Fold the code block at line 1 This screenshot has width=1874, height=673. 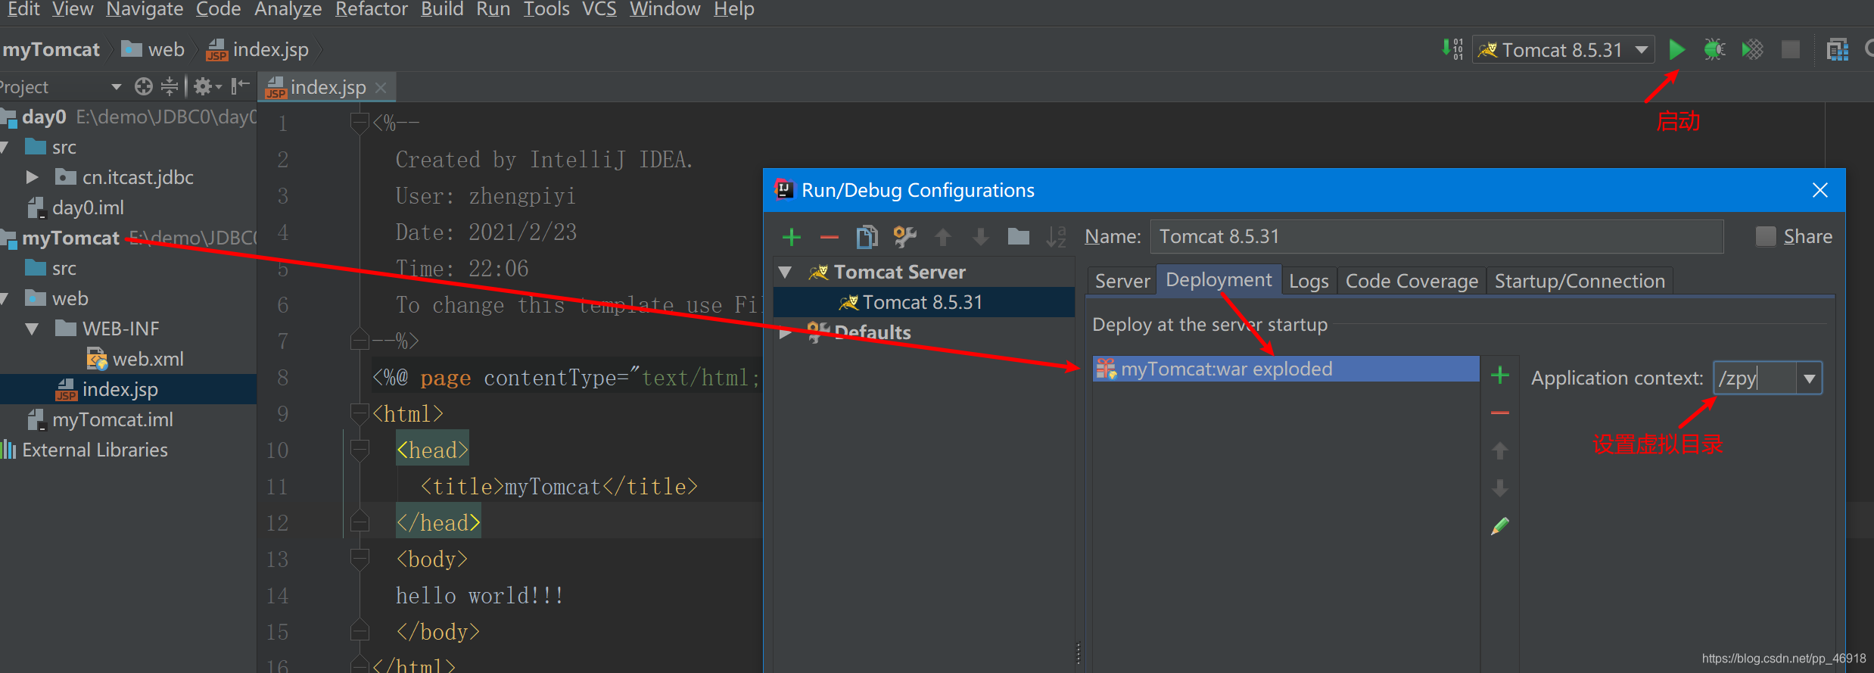coord(360,122)
